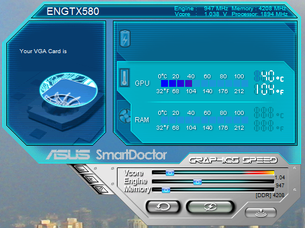The height and width of the screenshot is (228, 305).
Task: Click the GPU temperature bar gauge
Action: (x=205, y=83)
